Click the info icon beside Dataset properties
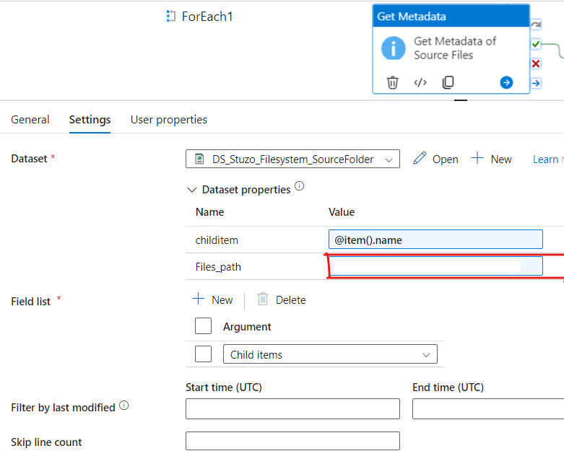Screen dimensions: 564x451 (300, 187)
